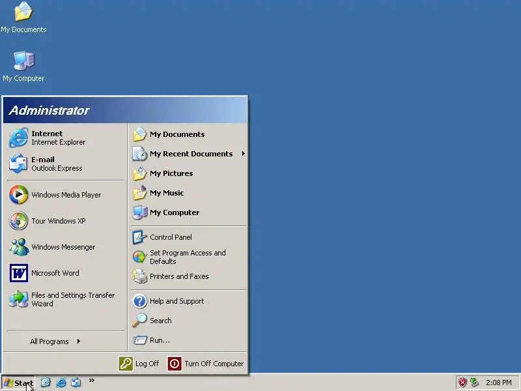Image resolution: width=521 pixels, height=391 pixels.
Task: Click the red security shield tray icon
Action: click(x=462, y=383)
